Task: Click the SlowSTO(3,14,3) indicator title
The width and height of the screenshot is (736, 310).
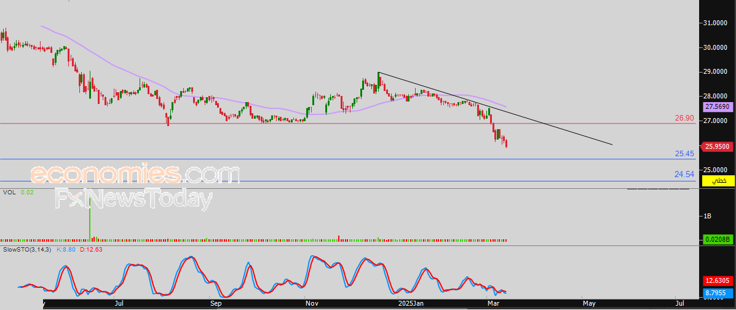Action: pos(28,249)
